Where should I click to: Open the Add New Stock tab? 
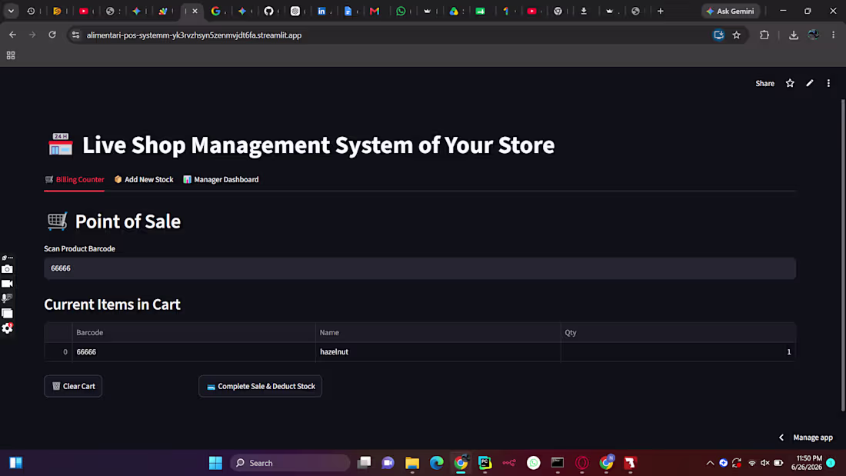(x=144, y=179)
